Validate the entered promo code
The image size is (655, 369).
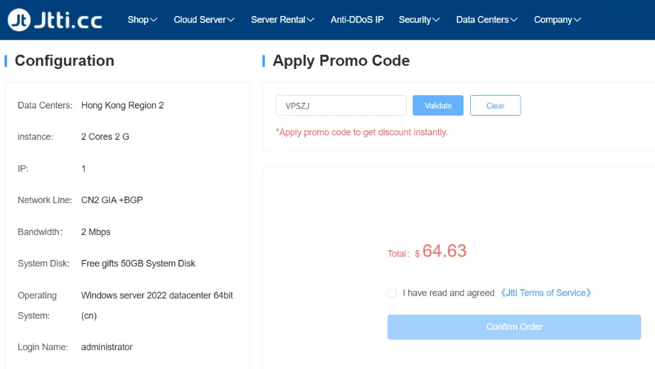[x=438, y=106]
